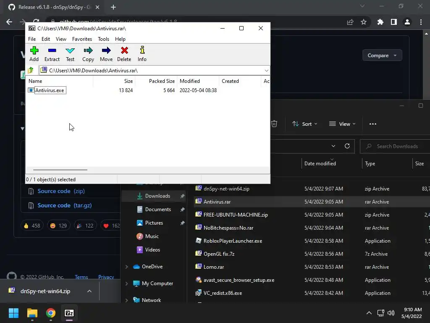Screen dimensions: 430x323
Task: Open File Explorer from taskbar
Action: [x=32, y=313]
